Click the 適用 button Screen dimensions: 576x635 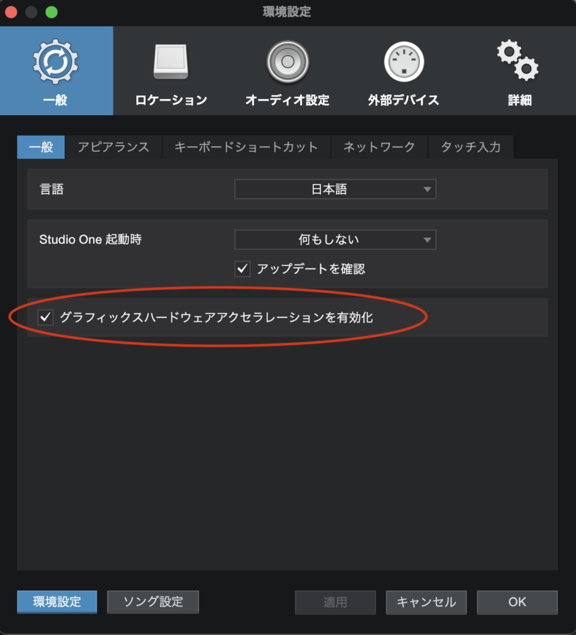[x=335, y=602]
